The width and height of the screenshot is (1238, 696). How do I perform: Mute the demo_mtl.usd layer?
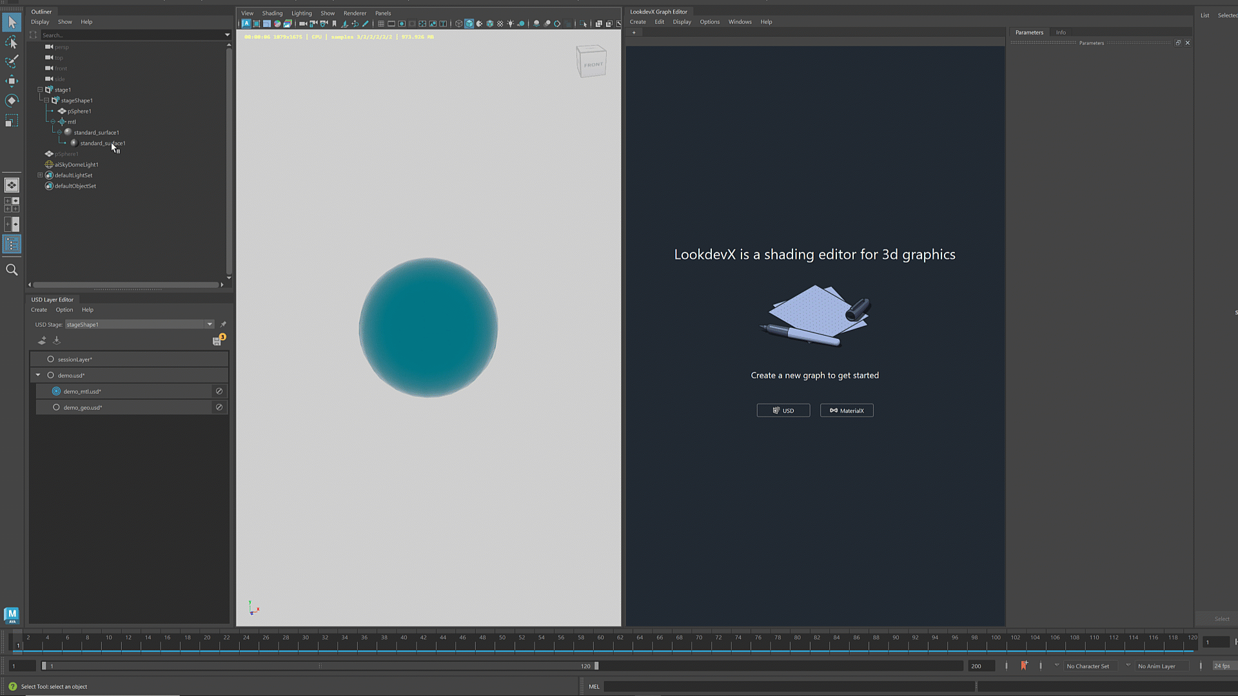pyautogui.click(x=219, y=391)
